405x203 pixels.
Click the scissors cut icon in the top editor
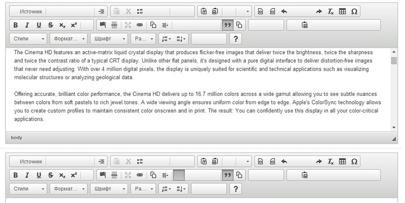(x=128, y=11)
